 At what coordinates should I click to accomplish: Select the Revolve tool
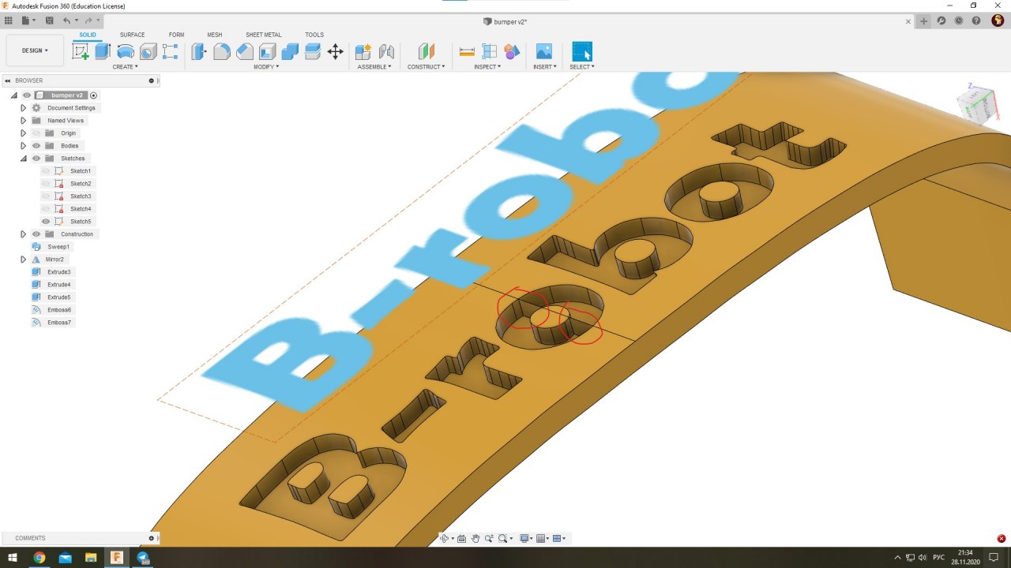point(125,52)
